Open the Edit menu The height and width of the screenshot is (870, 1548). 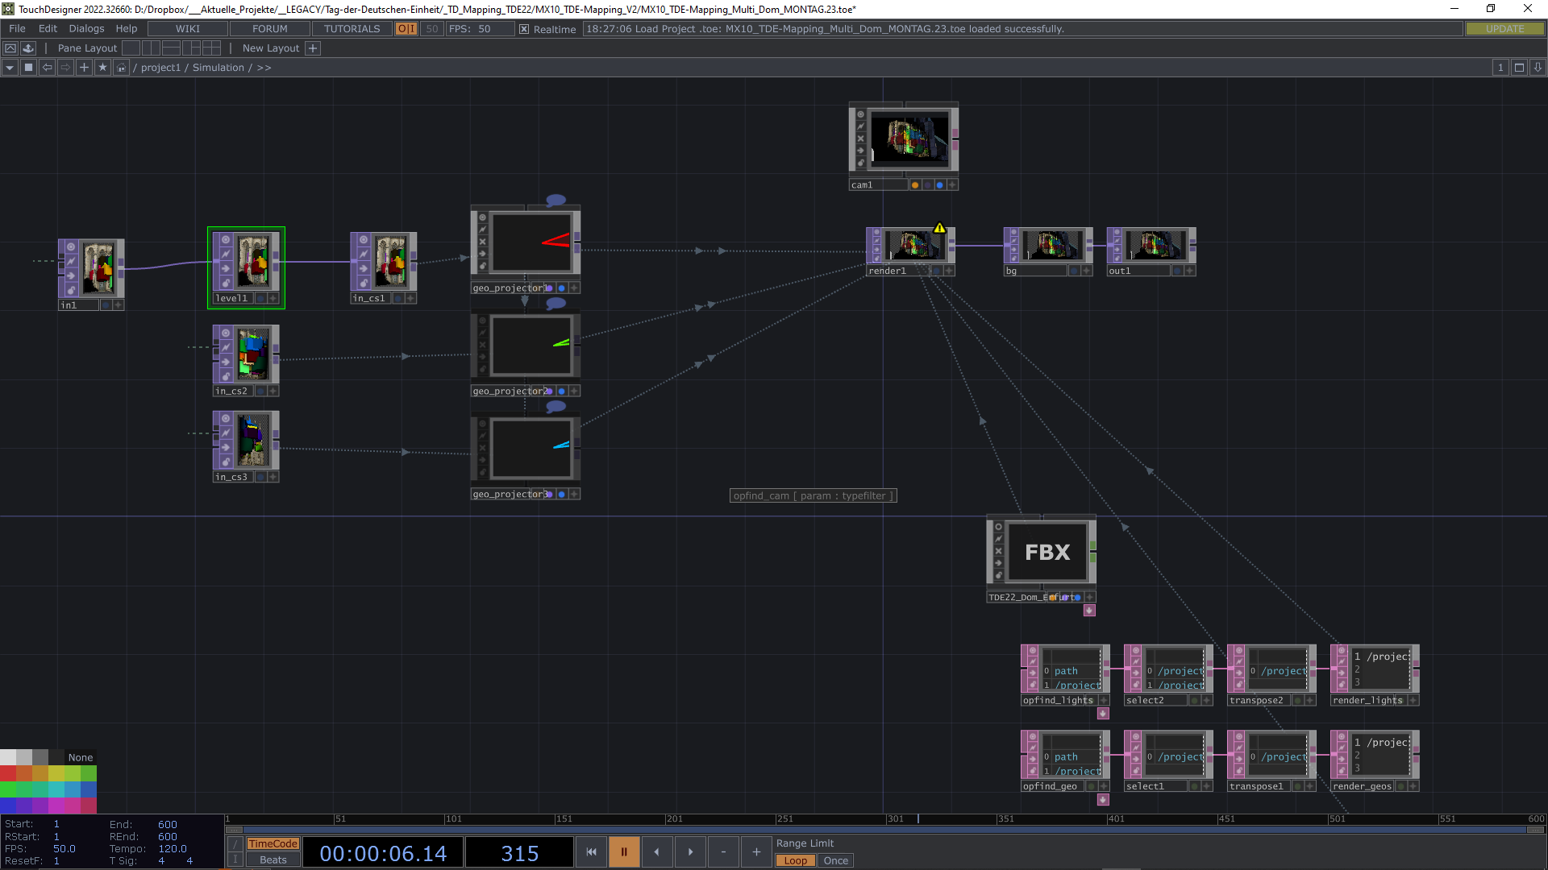[48, 29]
